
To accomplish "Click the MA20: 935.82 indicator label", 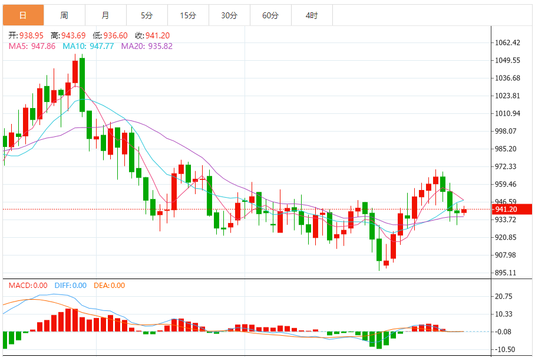I will (147, 46).
